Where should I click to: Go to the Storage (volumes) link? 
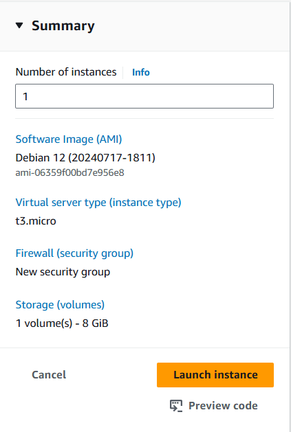click(x=60, y=305)
